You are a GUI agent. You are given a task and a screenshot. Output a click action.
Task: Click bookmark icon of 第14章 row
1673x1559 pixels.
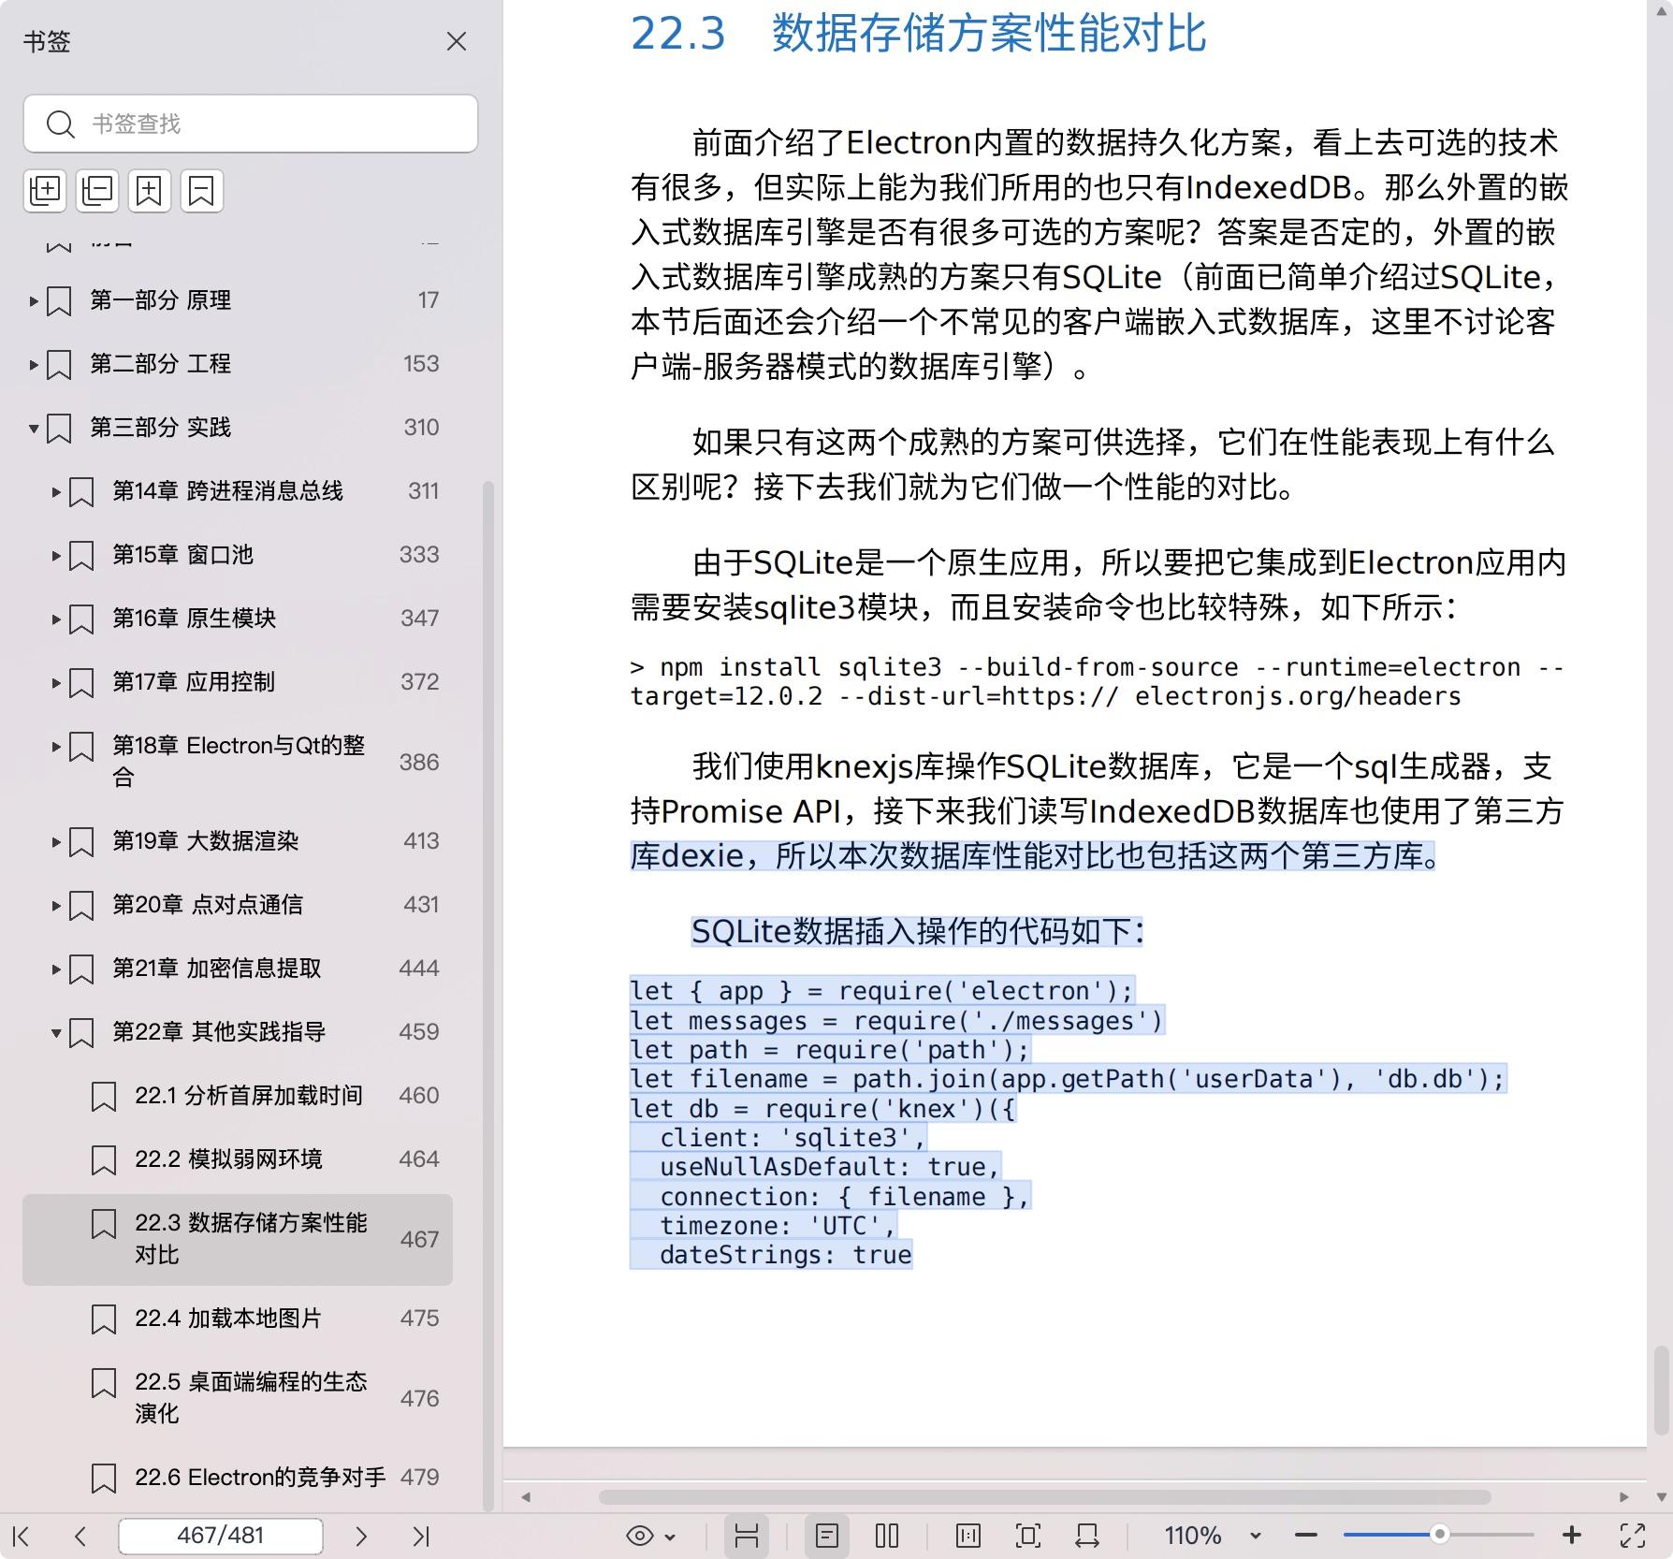tap(81, 492)
